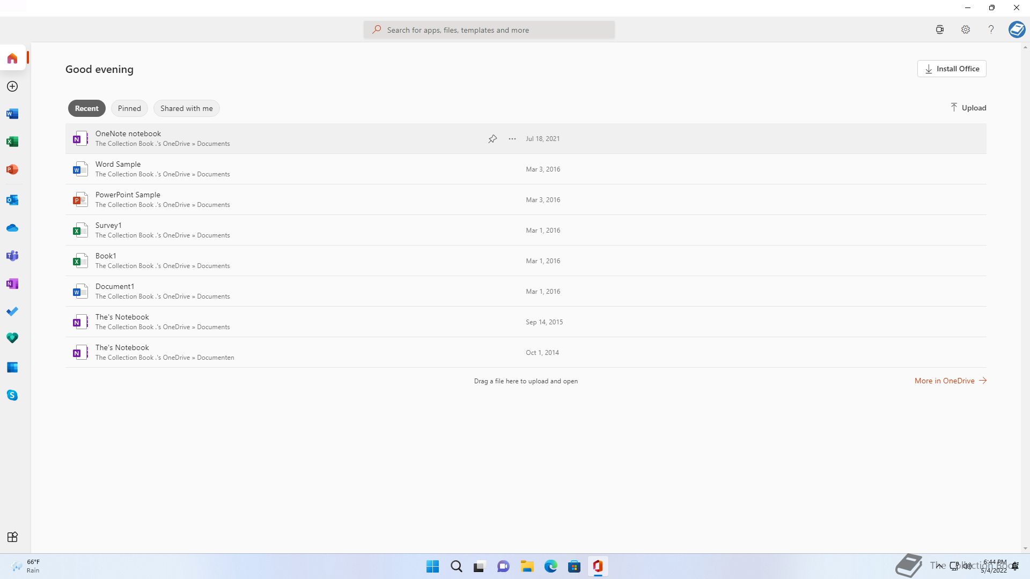Open the OneNote notebook file
The image size is (1030, 579).
tap(526, 138)
